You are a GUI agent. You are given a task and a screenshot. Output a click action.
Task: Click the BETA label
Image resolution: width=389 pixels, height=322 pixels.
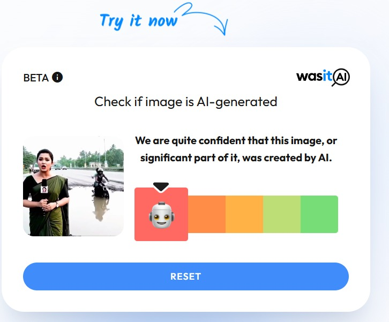tap(36, 78)
